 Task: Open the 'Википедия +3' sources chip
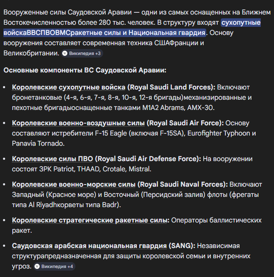(x=82, y=53)
